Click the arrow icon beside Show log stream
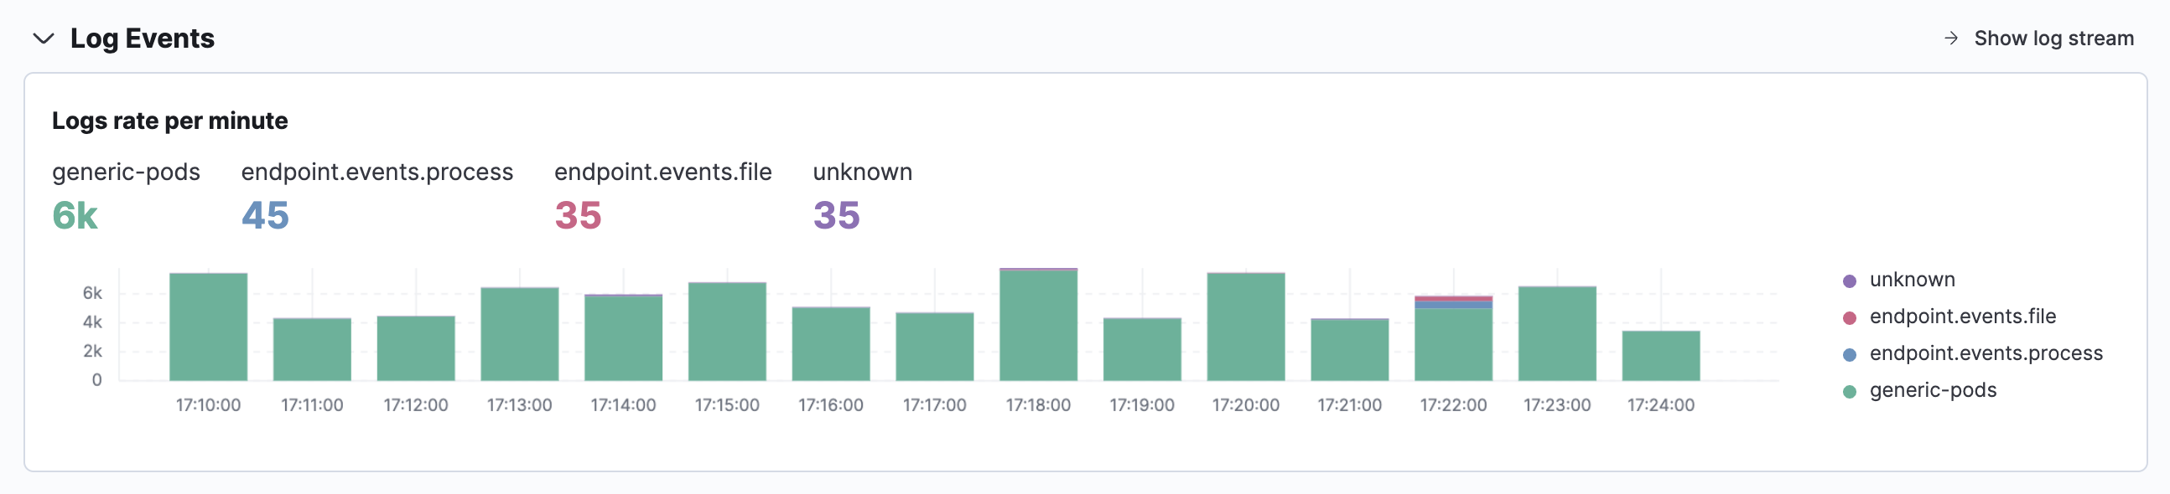Screen dimensions: 2170x494 point(1950,39)
